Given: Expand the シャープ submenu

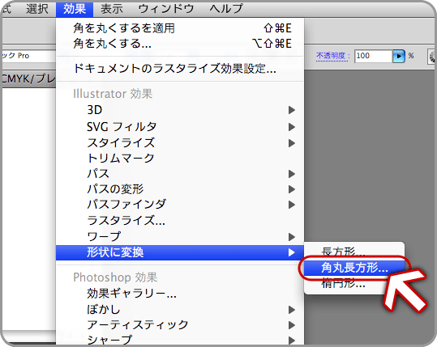Looking at the screenshot, I should coord(180,340).
